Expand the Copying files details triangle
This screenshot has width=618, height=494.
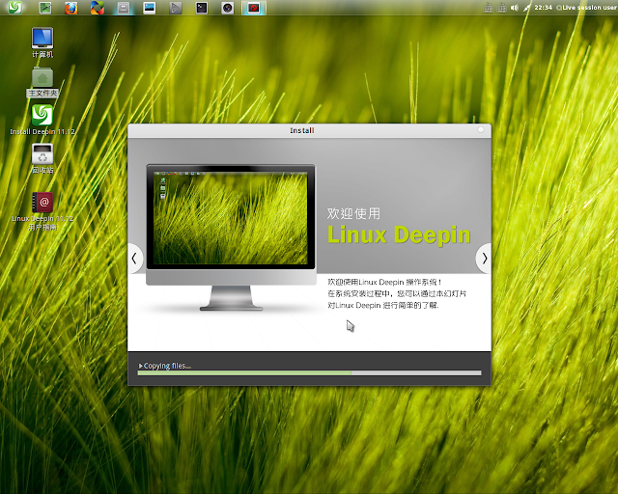coord(141,366)
